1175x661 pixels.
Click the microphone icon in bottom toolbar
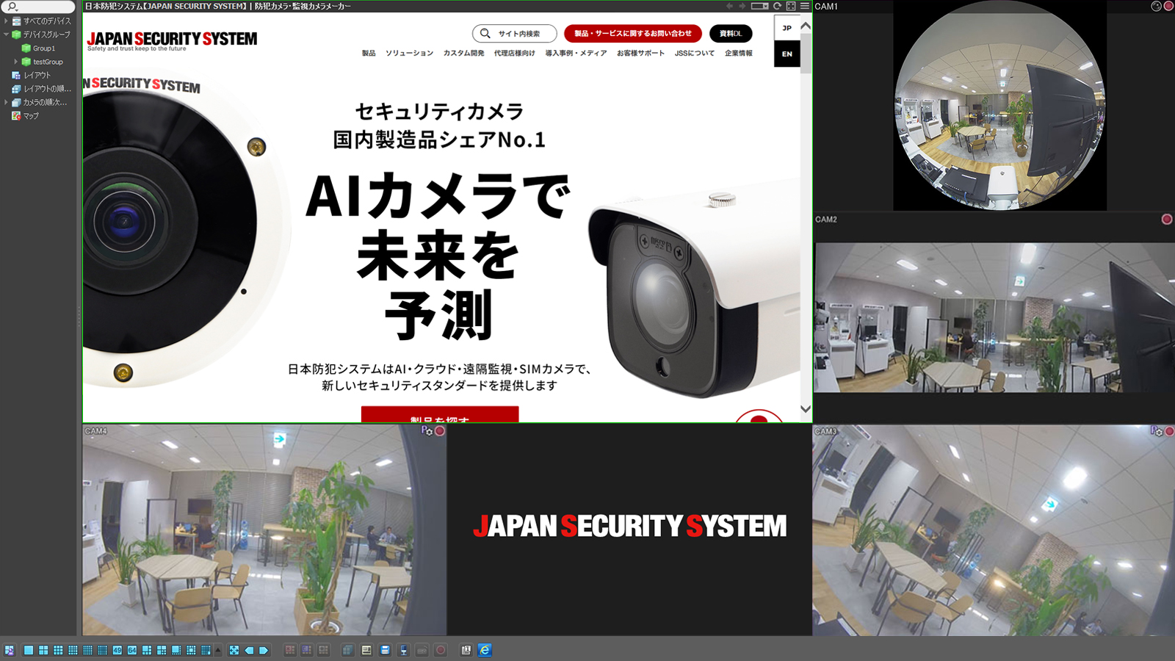click(403, 650)
